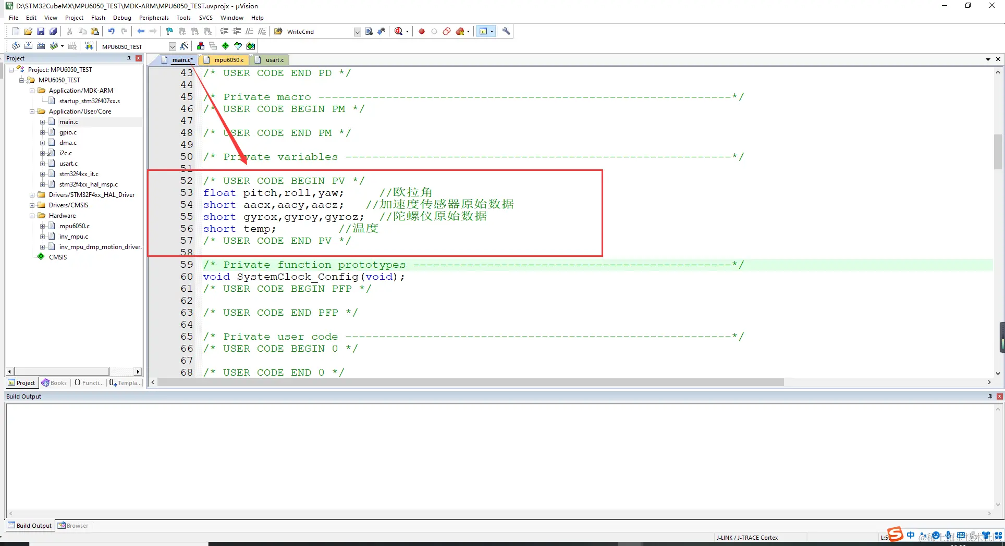Switch to the mpu6050.c editor tab
Viewport: 1005px width, 546px height.
(224, 60)
